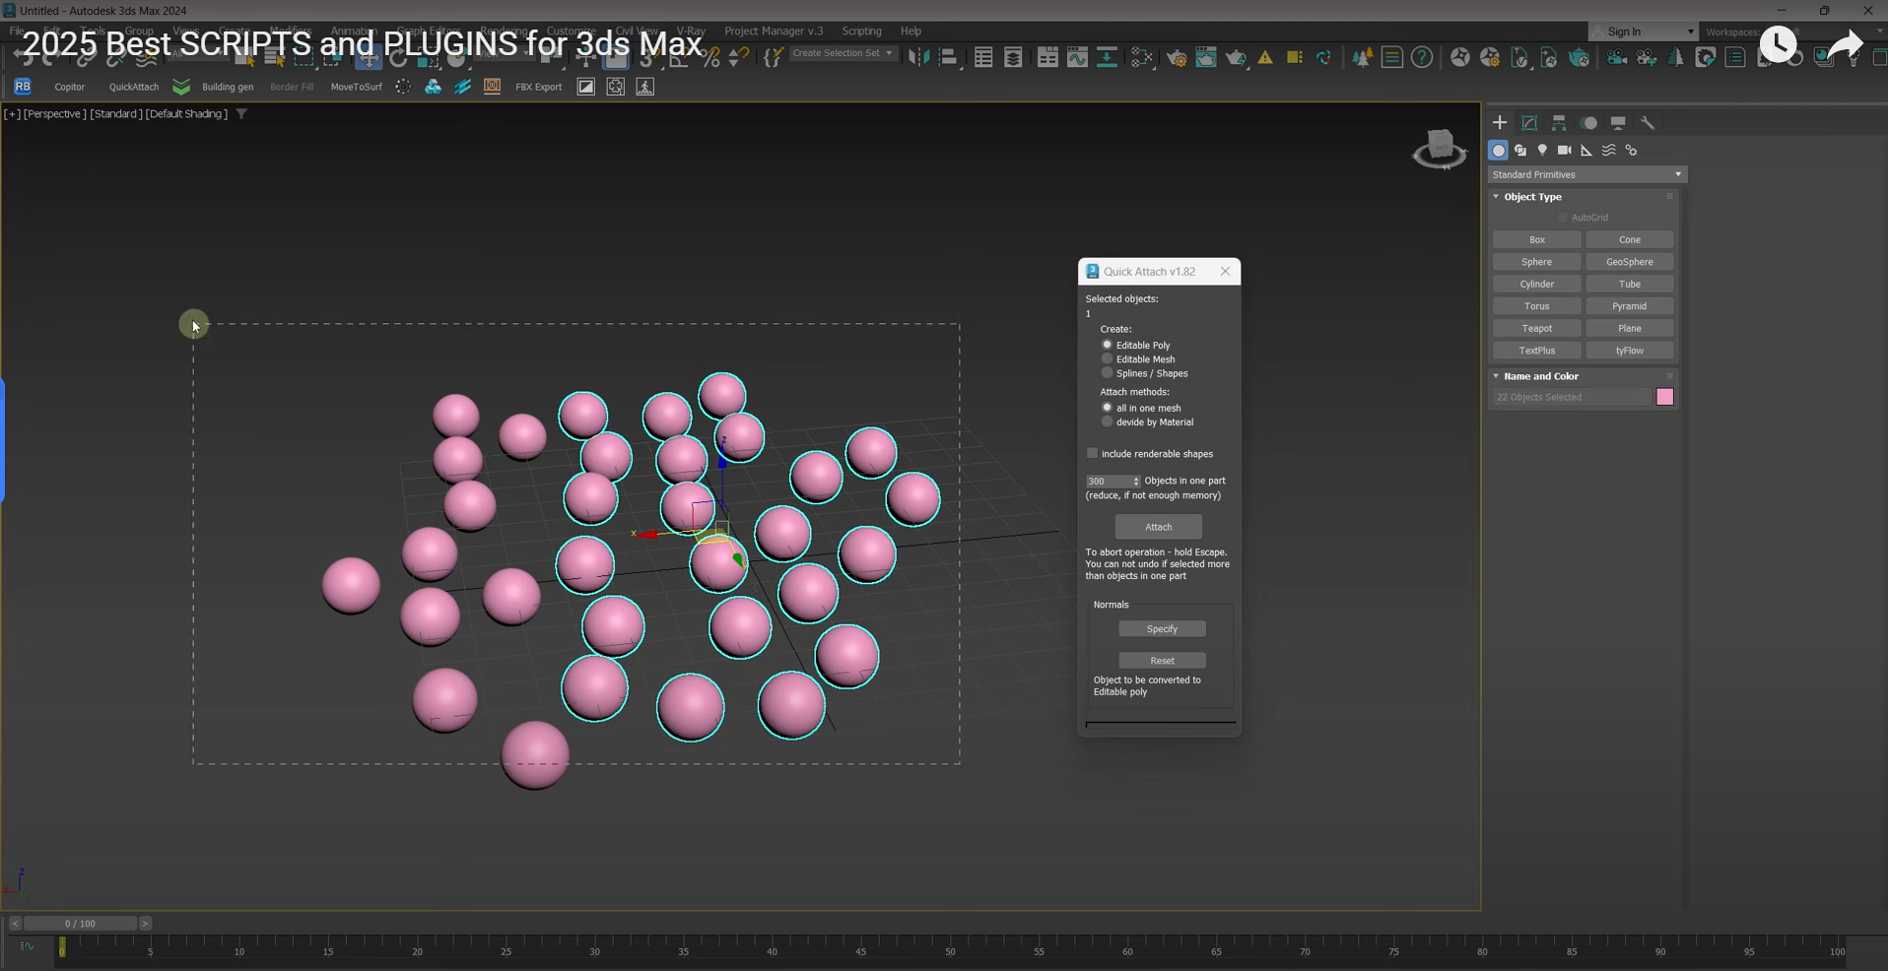
Task: Open the [+] viewport menu label
Action: pos(12,114)
